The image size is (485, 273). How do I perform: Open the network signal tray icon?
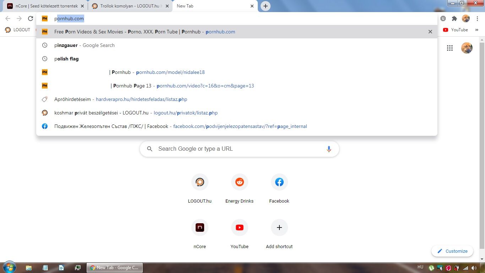pyautogui.click(x=465, y=268)
